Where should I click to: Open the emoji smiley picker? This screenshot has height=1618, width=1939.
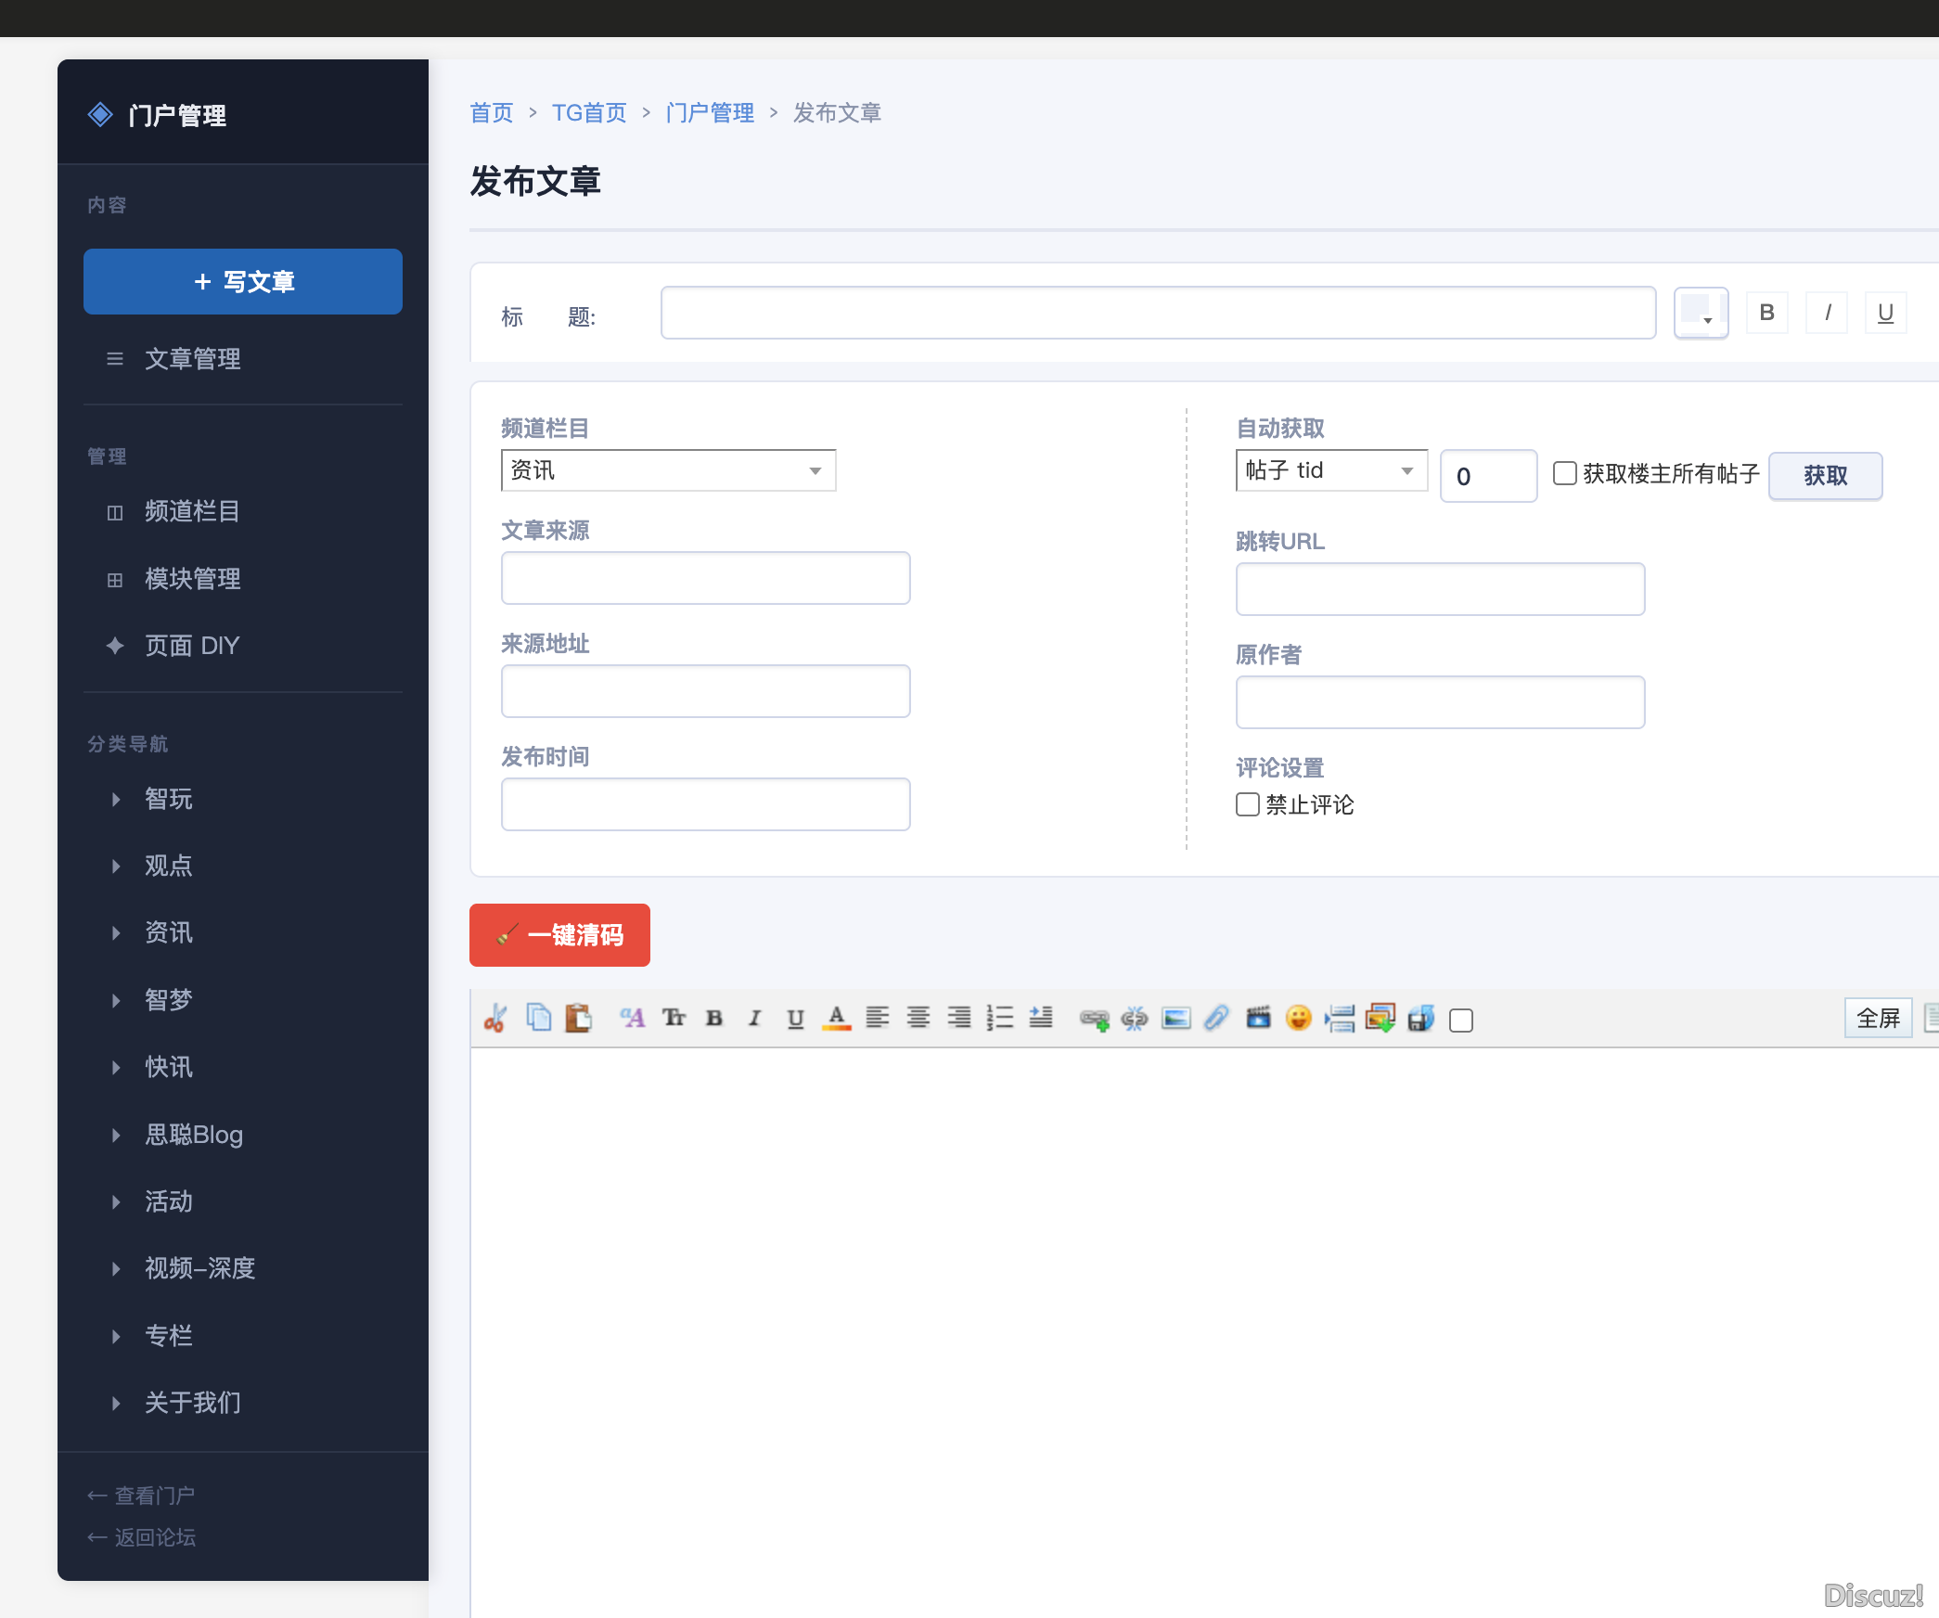[1298, 1019]
